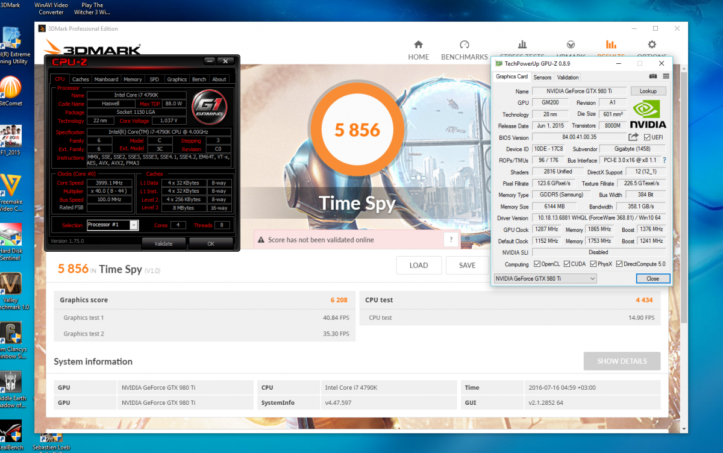Click the CPU test 4 434 score

click(645, 300)
